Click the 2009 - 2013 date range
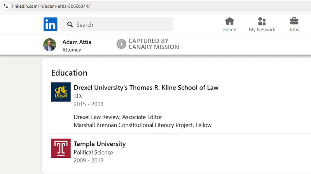Viewport: 311px width, 174px height. 89,160
